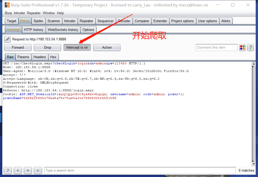The image size is (258, 177).
Task: Open the Action menu button
Action: pos(107,47)
